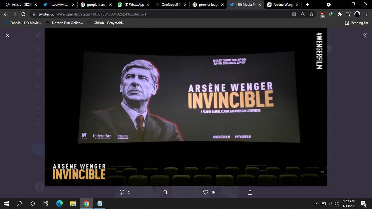Click the red extension icon with 154 badge
Image resolution: width=372 pixels, height=209 pixels.
pyautogui.click(x=322, y=15)
